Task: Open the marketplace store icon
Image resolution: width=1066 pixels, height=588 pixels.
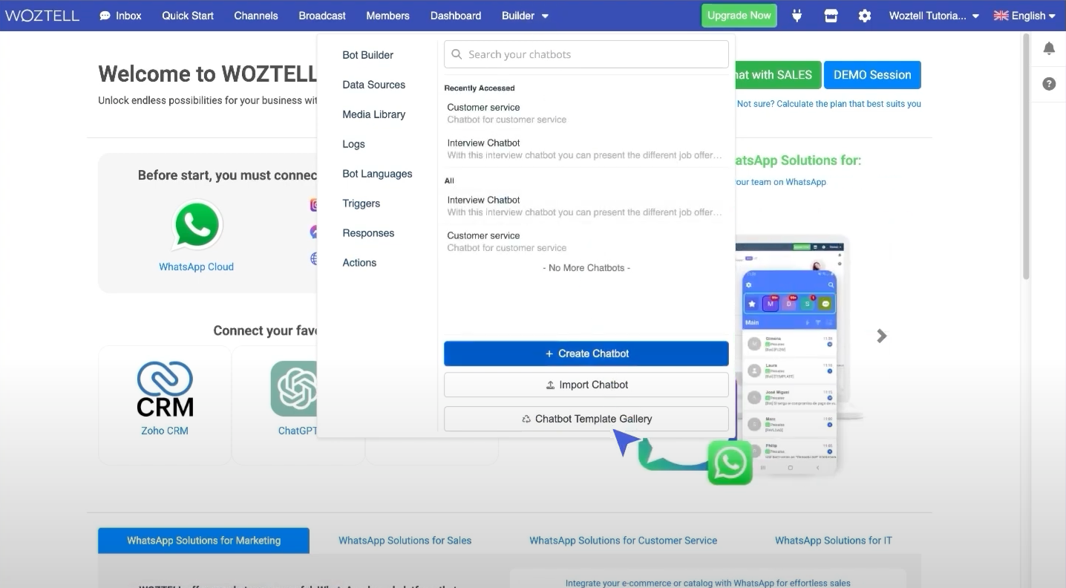Action: [x=831, y=16]
